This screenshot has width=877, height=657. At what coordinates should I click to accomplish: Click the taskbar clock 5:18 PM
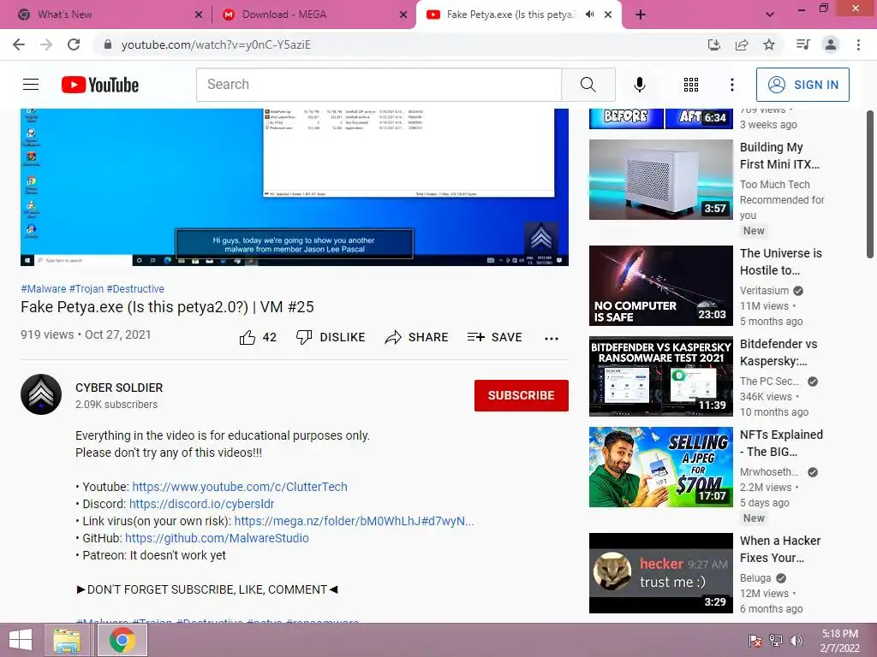tap(839, 641)
